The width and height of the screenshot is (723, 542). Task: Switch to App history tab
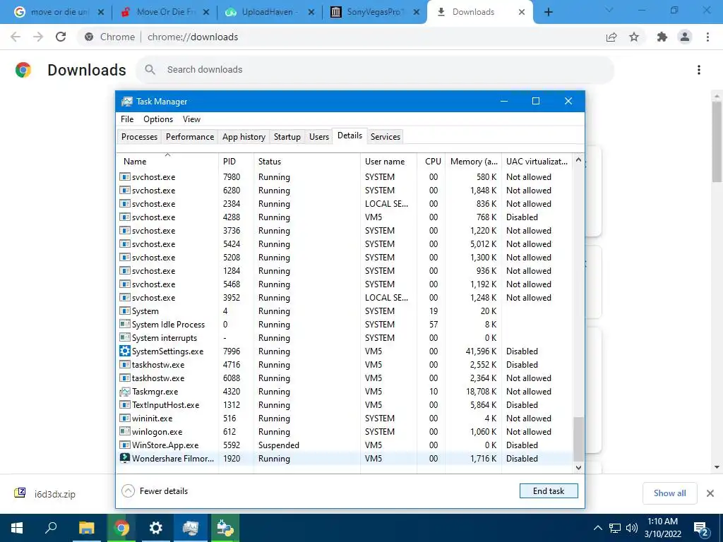click(244, 136)
